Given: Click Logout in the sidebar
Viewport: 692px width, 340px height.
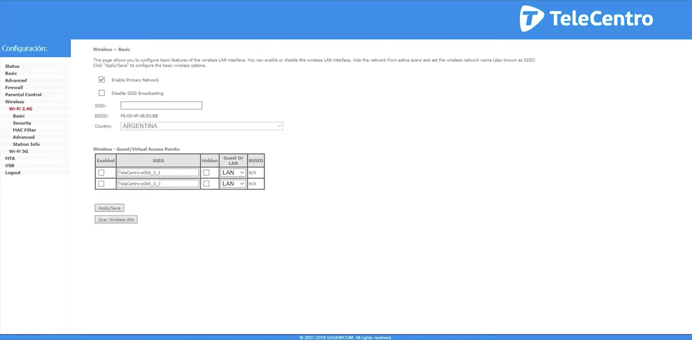Looking at the screenshot, I should (13, 173).
